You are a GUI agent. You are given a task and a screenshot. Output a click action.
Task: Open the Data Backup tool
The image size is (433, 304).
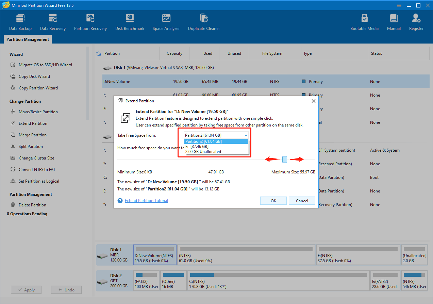point(20,22)
